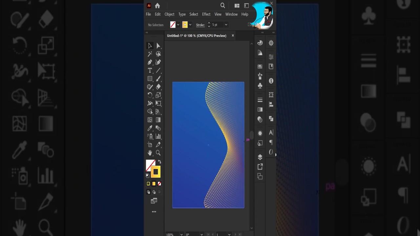420x236 pixels.
Task: Pick the Column Graph tool
Action: coord(158,136)
